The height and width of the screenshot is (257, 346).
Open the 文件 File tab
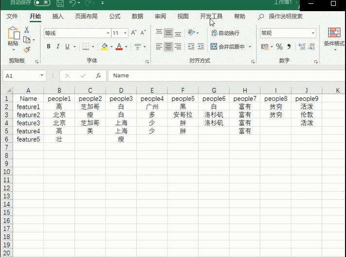tap(12, 16)
